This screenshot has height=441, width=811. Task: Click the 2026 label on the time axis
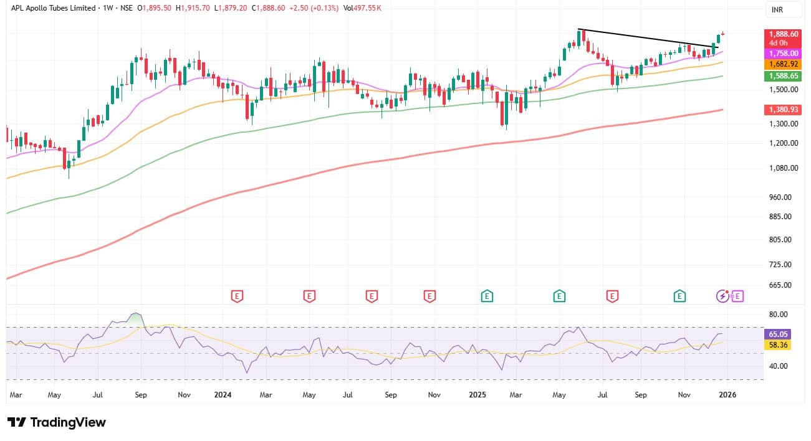click(x=727, y=395)
